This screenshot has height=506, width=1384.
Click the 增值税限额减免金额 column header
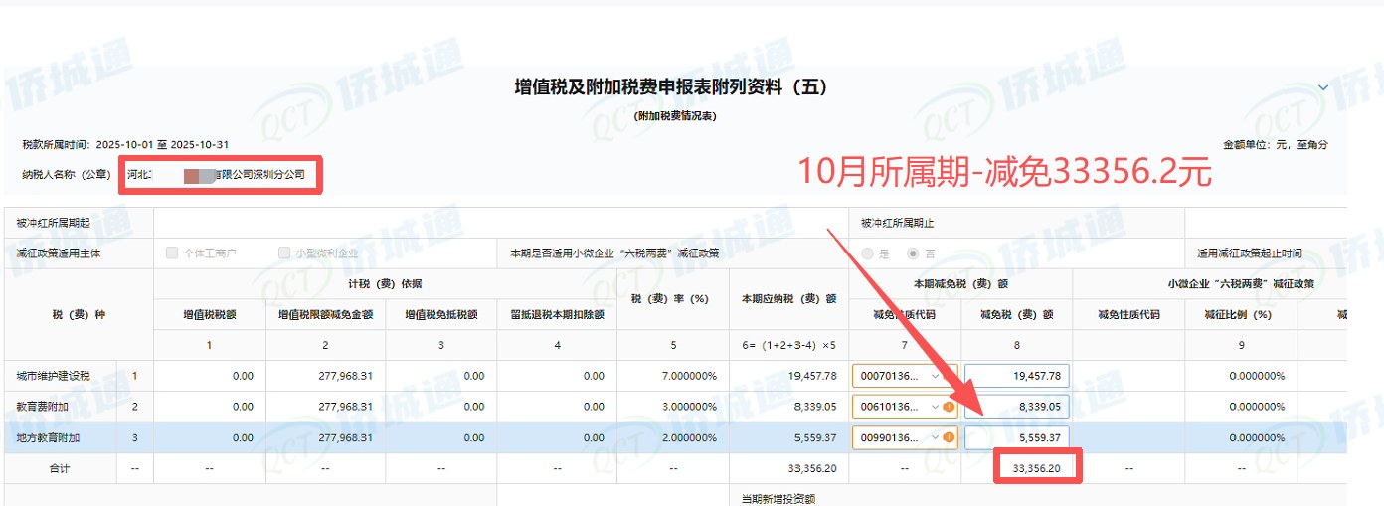pos(325,314)
